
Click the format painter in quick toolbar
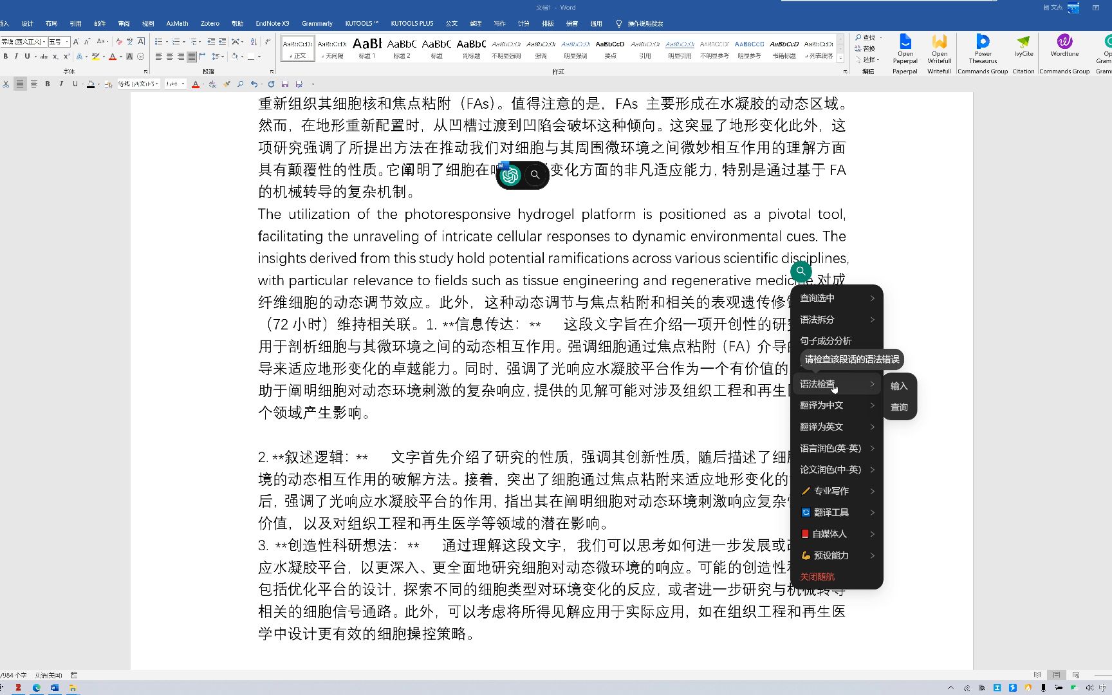pos(227,84)
